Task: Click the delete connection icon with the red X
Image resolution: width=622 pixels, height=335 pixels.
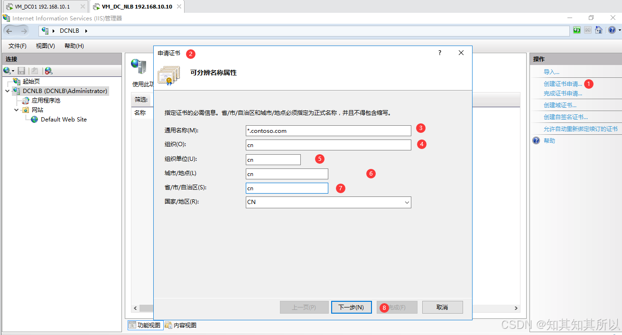Action: tap(48, 71)
